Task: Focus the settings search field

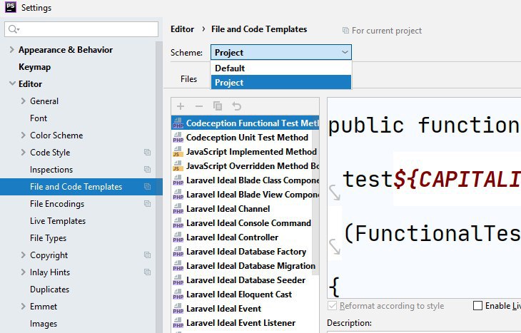Action: click(81, 29)
